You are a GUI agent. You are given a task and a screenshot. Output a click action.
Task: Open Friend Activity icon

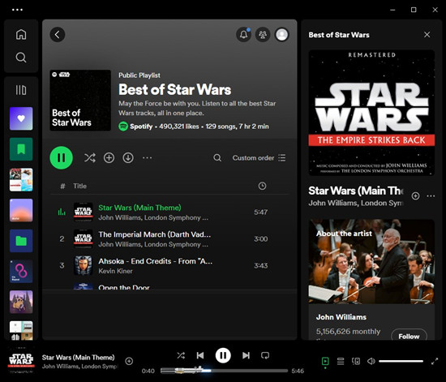pos(263,35)
